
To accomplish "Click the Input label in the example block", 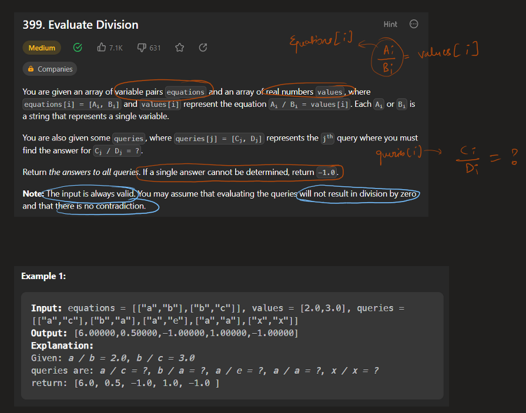I will tap(47, 308).
